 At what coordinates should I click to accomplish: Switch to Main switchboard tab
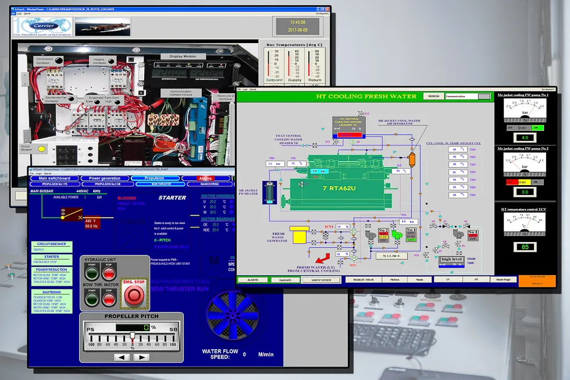click(55, 178)
